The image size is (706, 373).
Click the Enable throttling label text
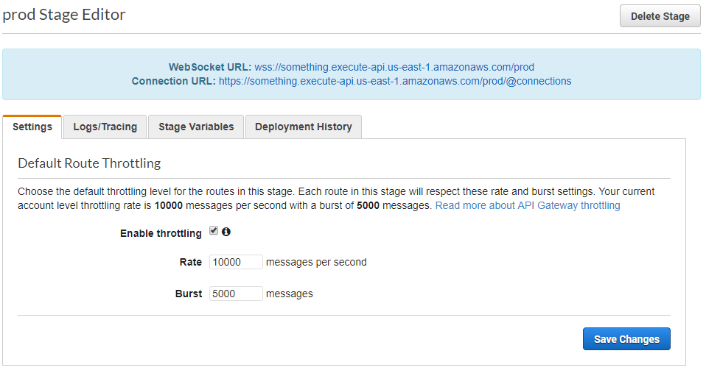[x=161, y=233]
